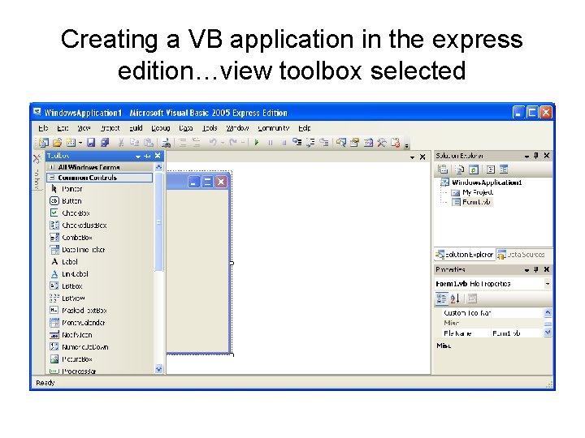Screen dimensions: 585x438
Task: Close the Toolbox panel
Action: click(x=158, y=156)
